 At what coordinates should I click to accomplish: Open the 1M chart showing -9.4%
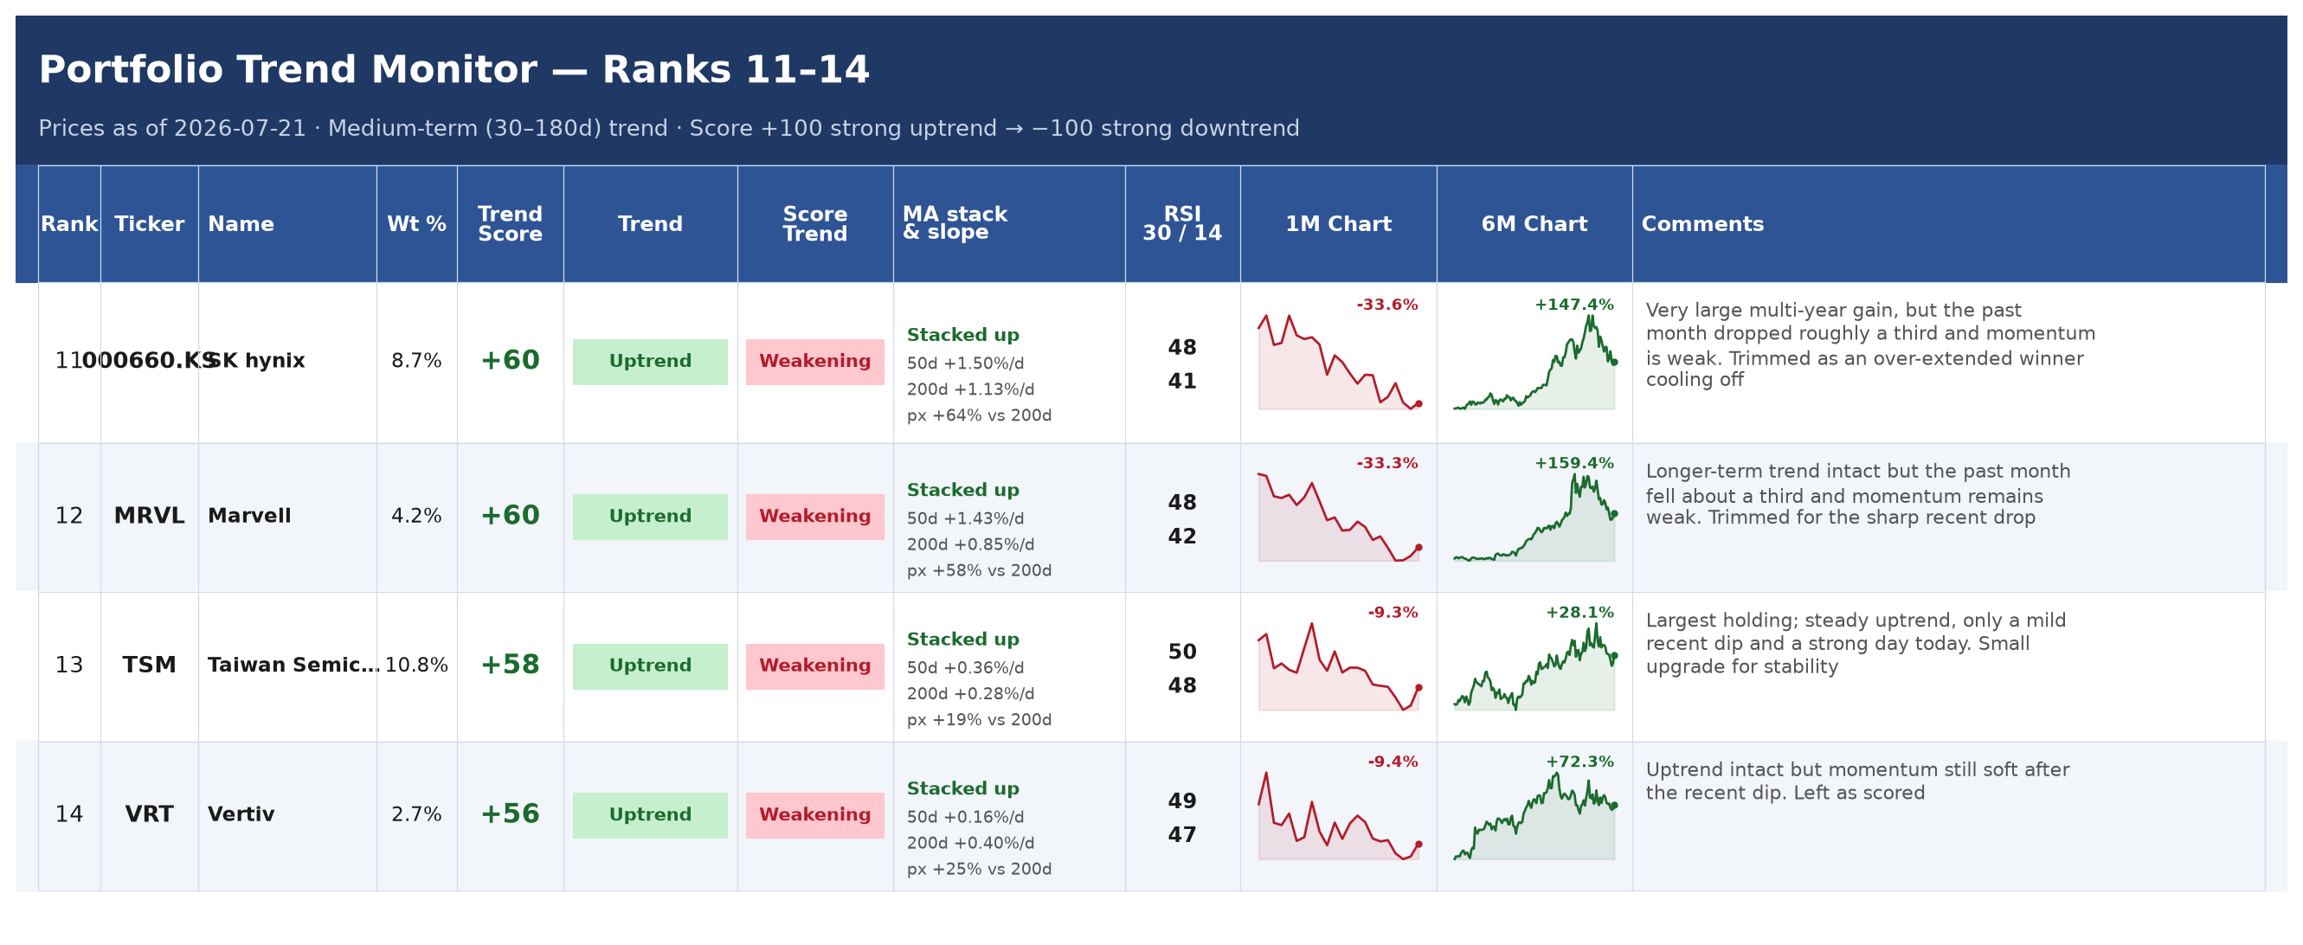pyautogui.click(x=1338, y=816)
